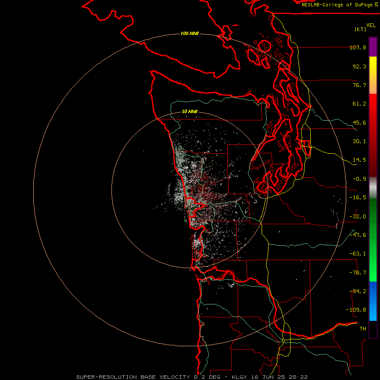Click the SUPER-RESOLUTION BASE VELOCITY caption text
The height and width of the screenshot is (380, 380).
click(133, 377)
